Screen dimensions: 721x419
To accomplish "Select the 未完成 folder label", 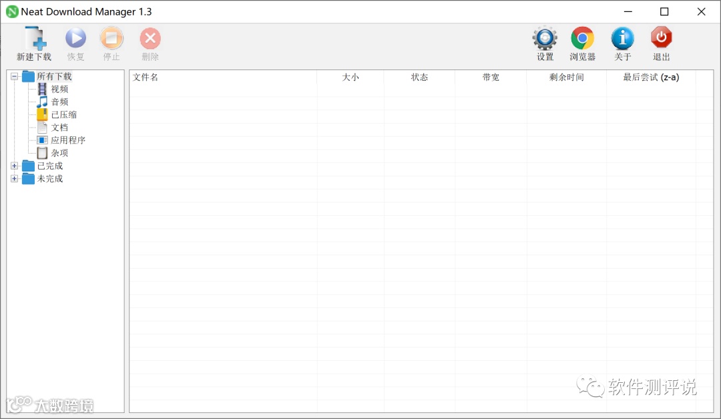I will [x=49, y=178].
